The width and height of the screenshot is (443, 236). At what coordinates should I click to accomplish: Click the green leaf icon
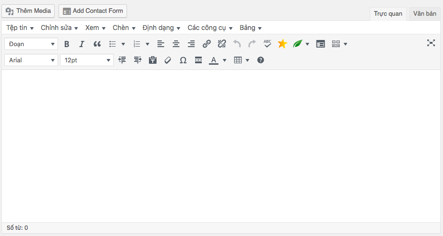pos(298,44)
